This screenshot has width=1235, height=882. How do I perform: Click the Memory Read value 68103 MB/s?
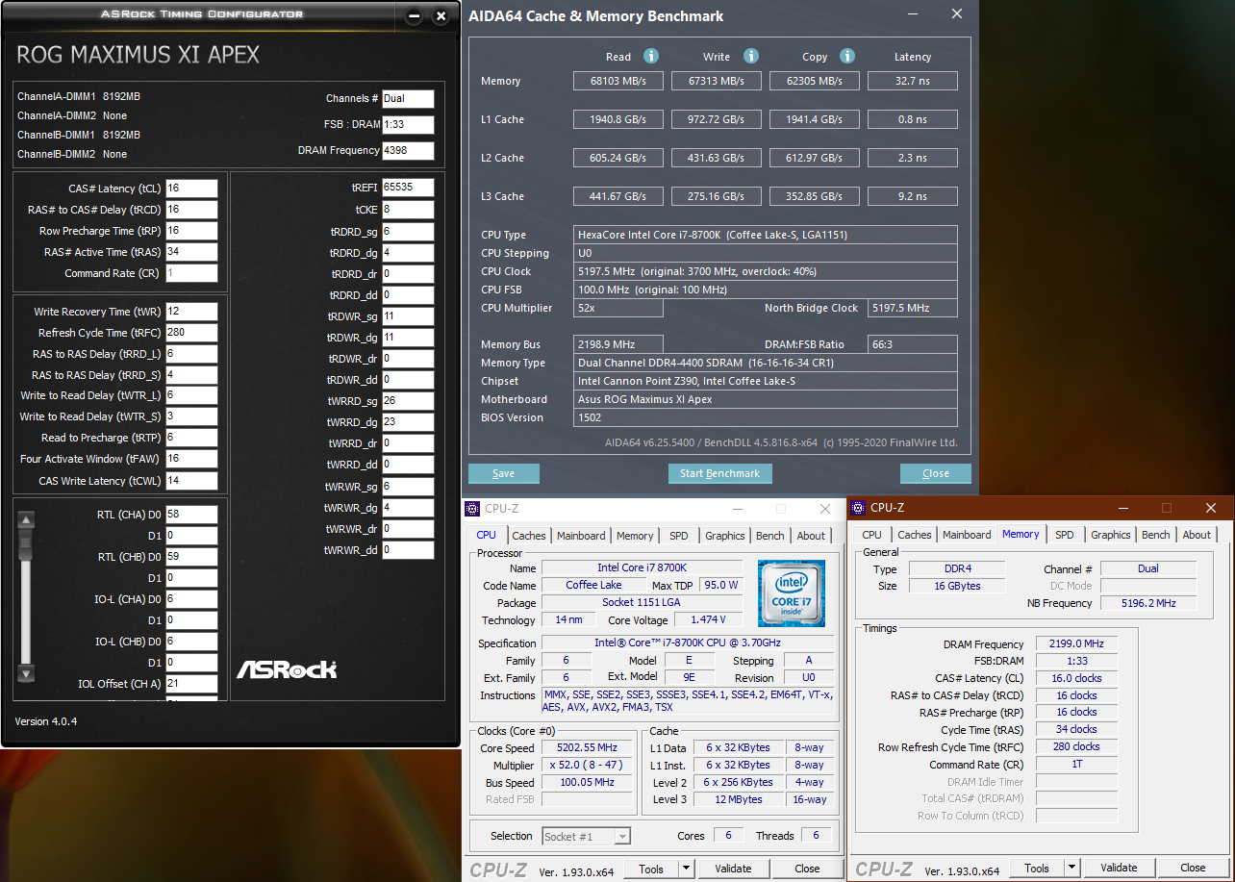pyautogui.click(x=618, y=82)
